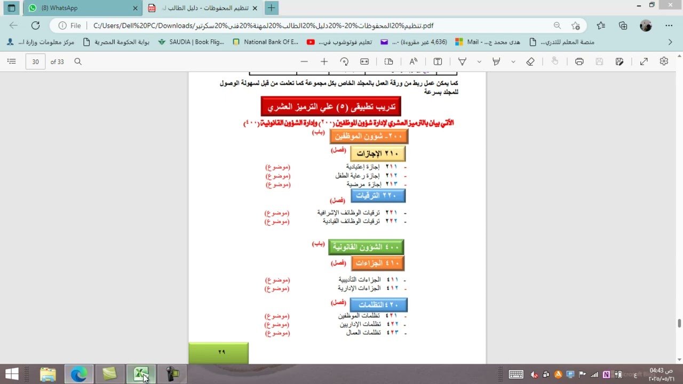
Task: Rotate the PDF page
Action: pos(344,61)
